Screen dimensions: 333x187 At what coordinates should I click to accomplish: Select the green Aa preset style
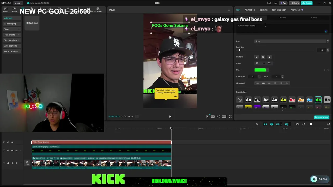(318, 100)
